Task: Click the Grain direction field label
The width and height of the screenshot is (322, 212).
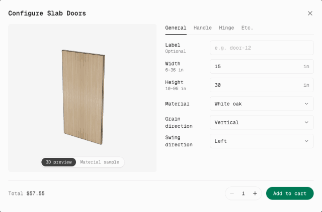Action: click(x=179, y=122)
